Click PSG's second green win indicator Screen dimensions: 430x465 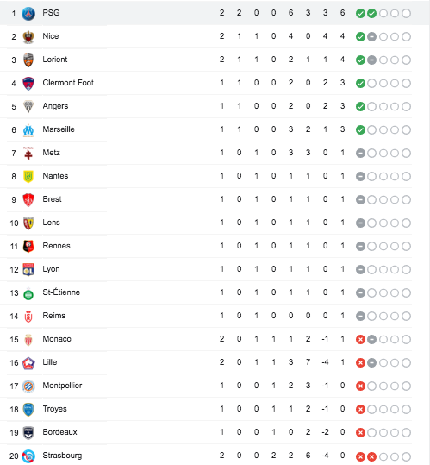(x=371, y=13)
